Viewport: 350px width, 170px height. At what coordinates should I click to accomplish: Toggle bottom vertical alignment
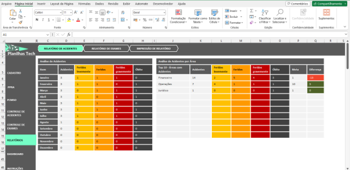[102, 13]
